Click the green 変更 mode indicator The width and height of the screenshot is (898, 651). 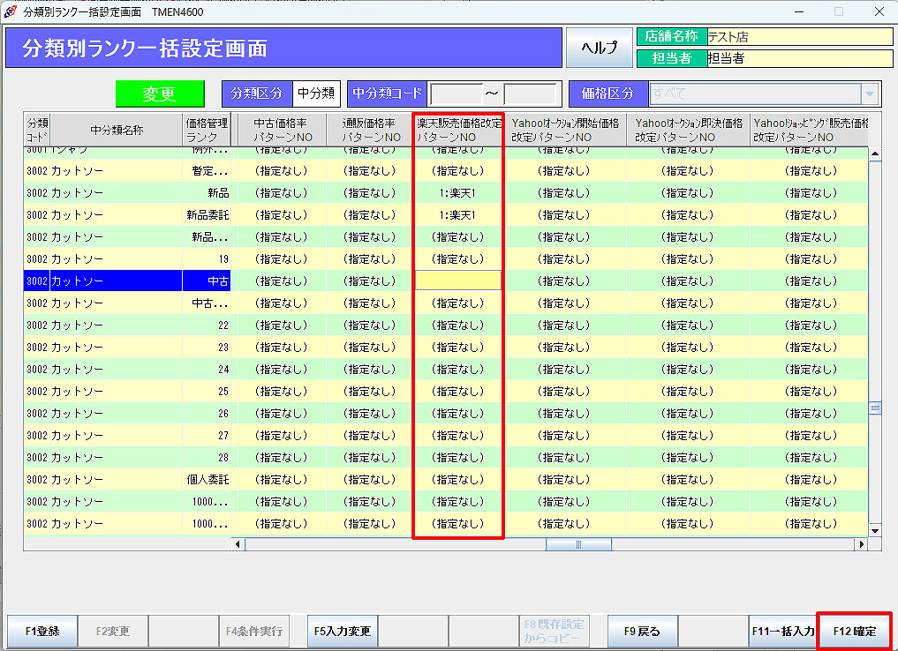tap(160, 94)
